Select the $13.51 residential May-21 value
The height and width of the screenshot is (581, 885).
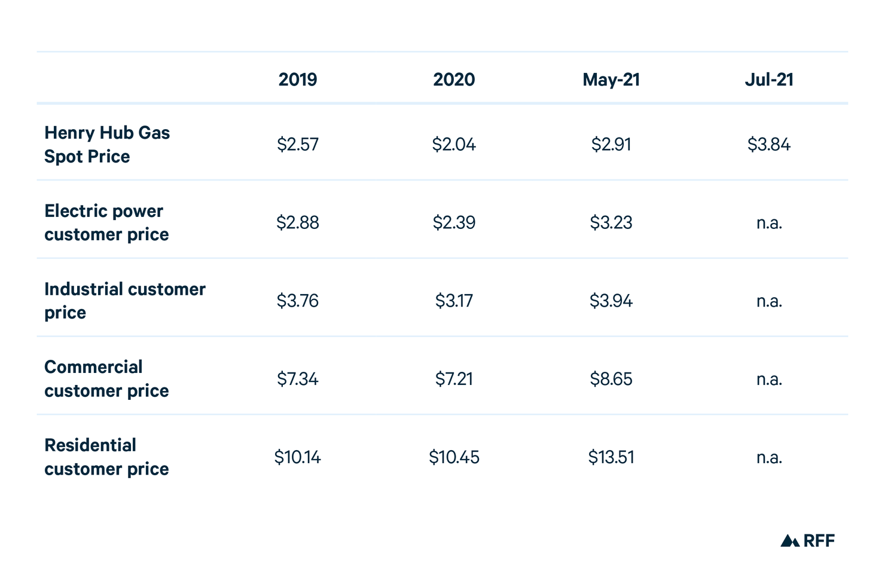pos(611,457)
